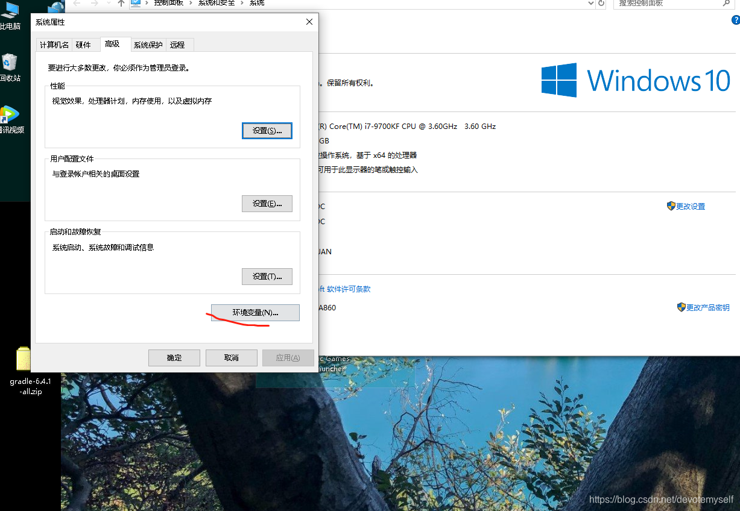740x511 pixels.
Task: Click the help question mark icon
Action: (x=735, y=20)
